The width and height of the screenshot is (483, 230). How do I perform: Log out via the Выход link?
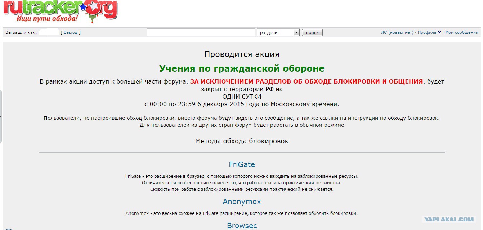point(71,32)
